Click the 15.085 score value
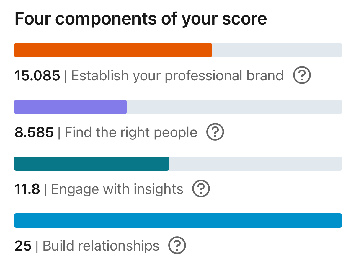This screenshot has height=273, width=356. coord(37,76)
